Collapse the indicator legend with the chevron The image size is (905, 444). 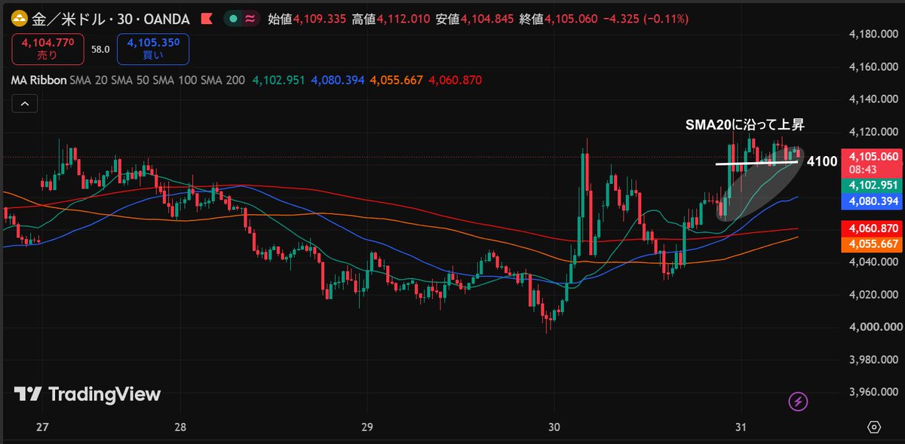coord(25,104)
